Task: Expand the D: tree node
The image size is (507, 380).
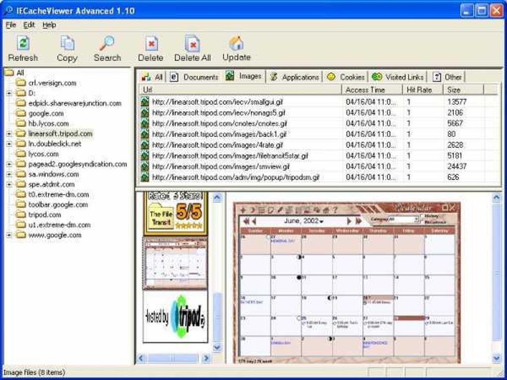Action: coord(9,93)
